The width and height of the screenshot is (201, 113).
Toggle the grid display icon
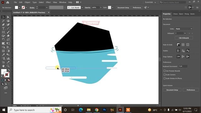click(x=183, y=45)
